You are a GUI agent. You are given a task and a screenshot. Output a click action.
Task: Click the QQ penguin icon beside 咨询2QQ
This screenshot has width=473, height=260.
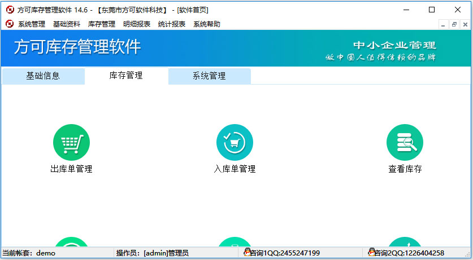[x=372, y=253]
